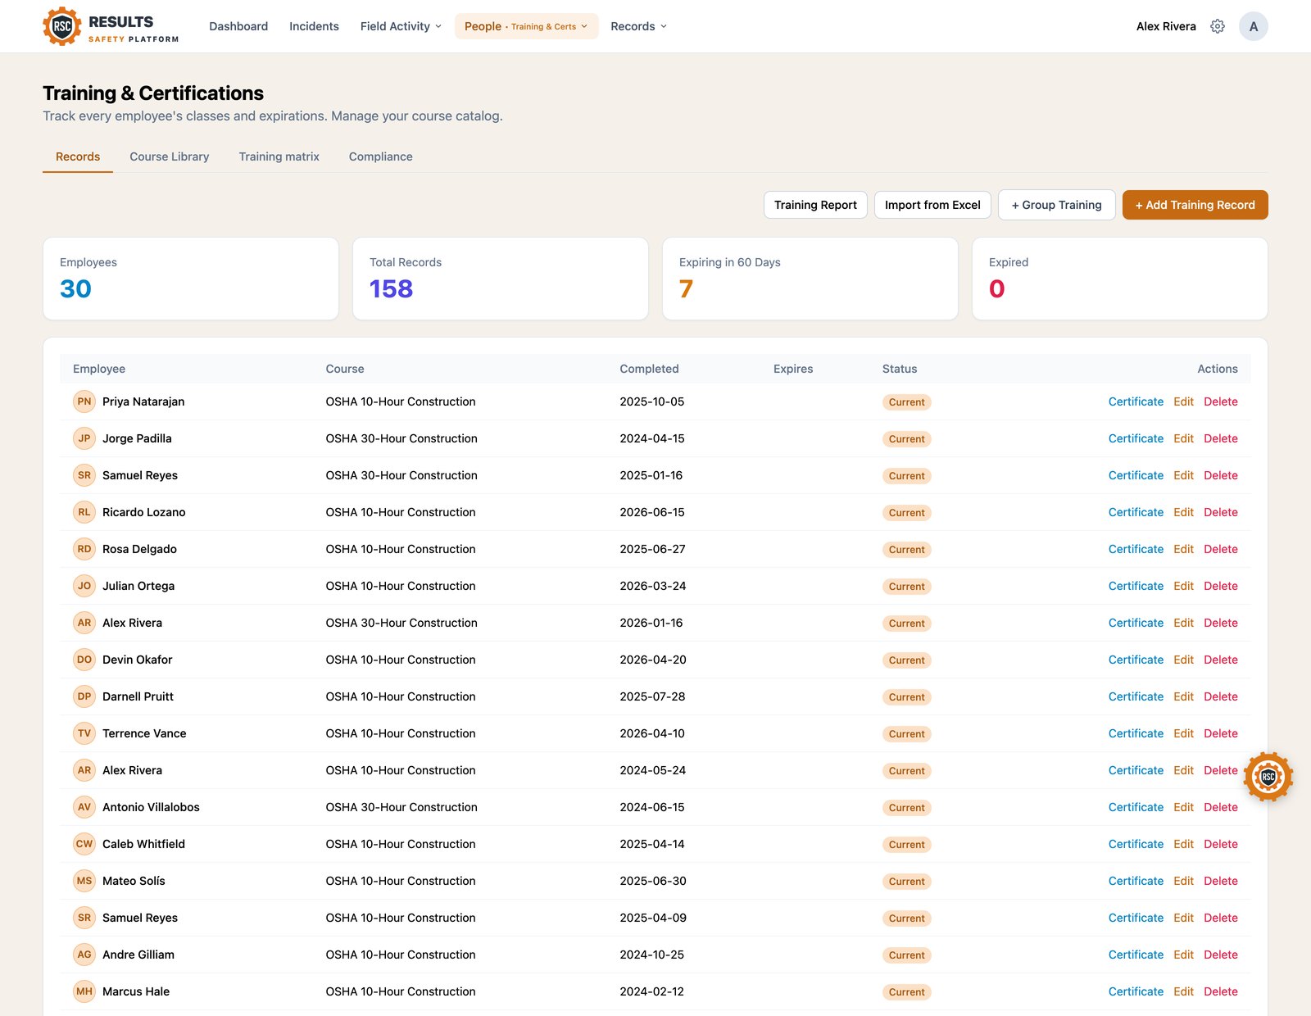This screenshot has width=1311, height=1016.
Task: Select the Records tab
Action: [78, 156]
